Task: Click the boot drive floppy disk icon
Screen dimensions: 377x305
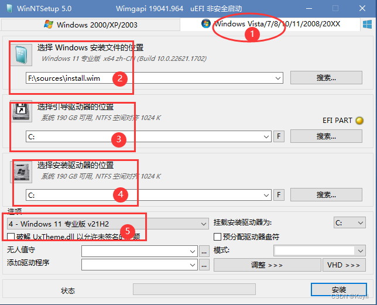Action: point(22,111)
